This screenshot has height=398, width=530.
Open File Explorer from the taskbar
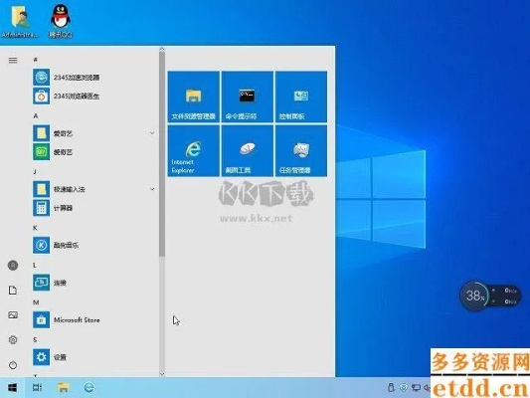pos(64,387)
